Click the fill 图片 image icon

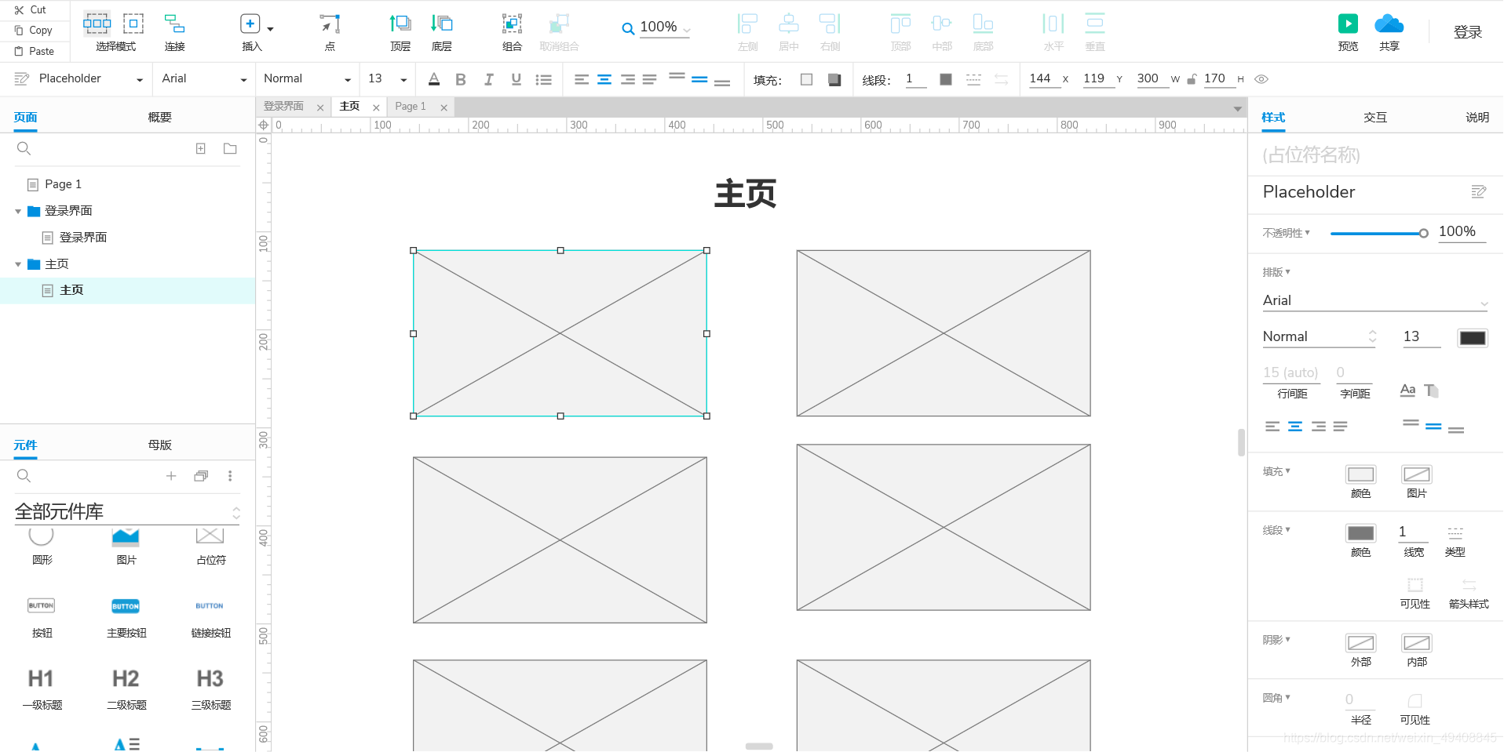coord(1417,474)
